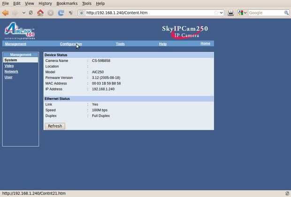Click the Device Status section heading

click(56, 55)
